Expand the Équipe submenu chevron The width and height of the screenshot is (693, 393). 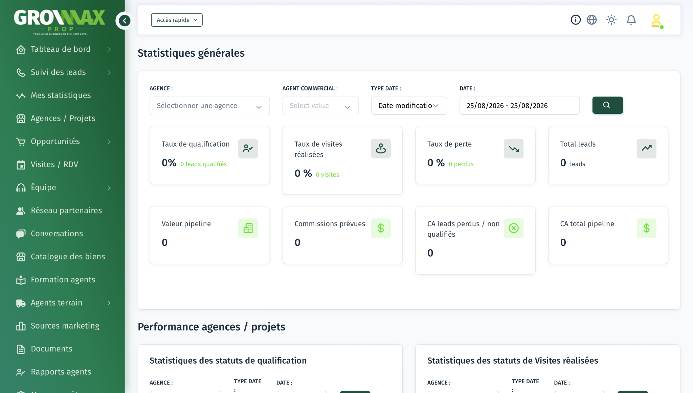[x=109, y=188]
